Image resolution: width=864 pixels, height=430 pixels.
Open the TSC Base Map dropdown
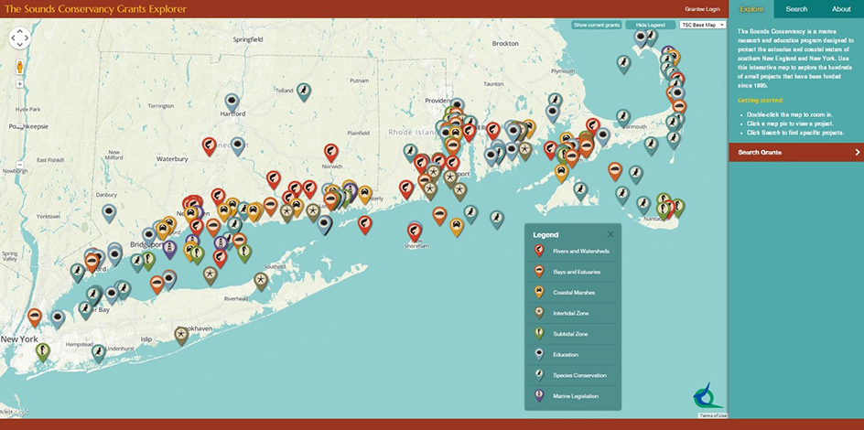click(x=703, y=25)
